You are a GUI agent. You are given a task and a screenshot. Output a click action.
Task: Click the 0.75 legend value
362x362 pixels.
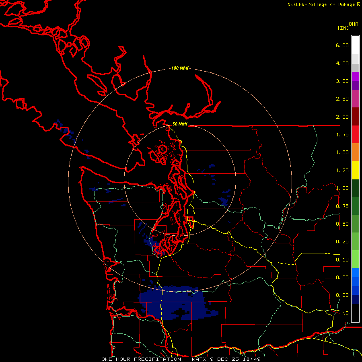342,206
